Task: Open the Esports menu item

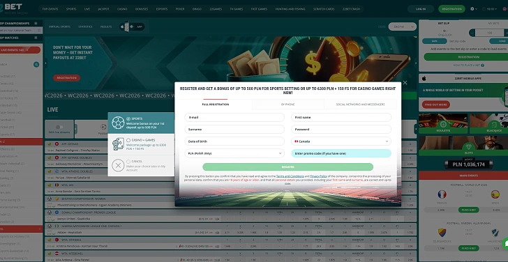Action: coord(162,9)
